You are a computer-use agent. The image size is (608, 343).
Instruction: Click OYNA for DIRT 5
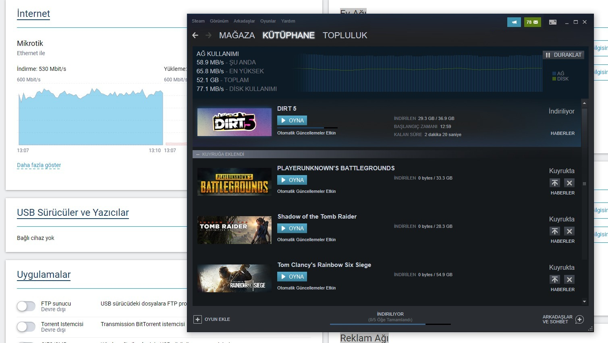point(292,120)
